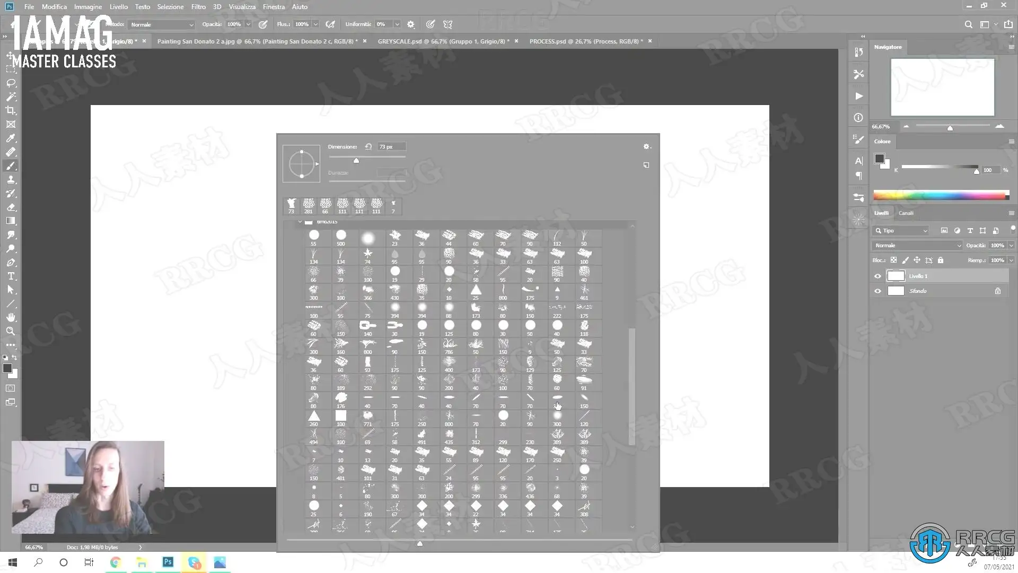Select the Type tool
The image size is (1018, 573).
pyautogui.click(x=11, y=276)
